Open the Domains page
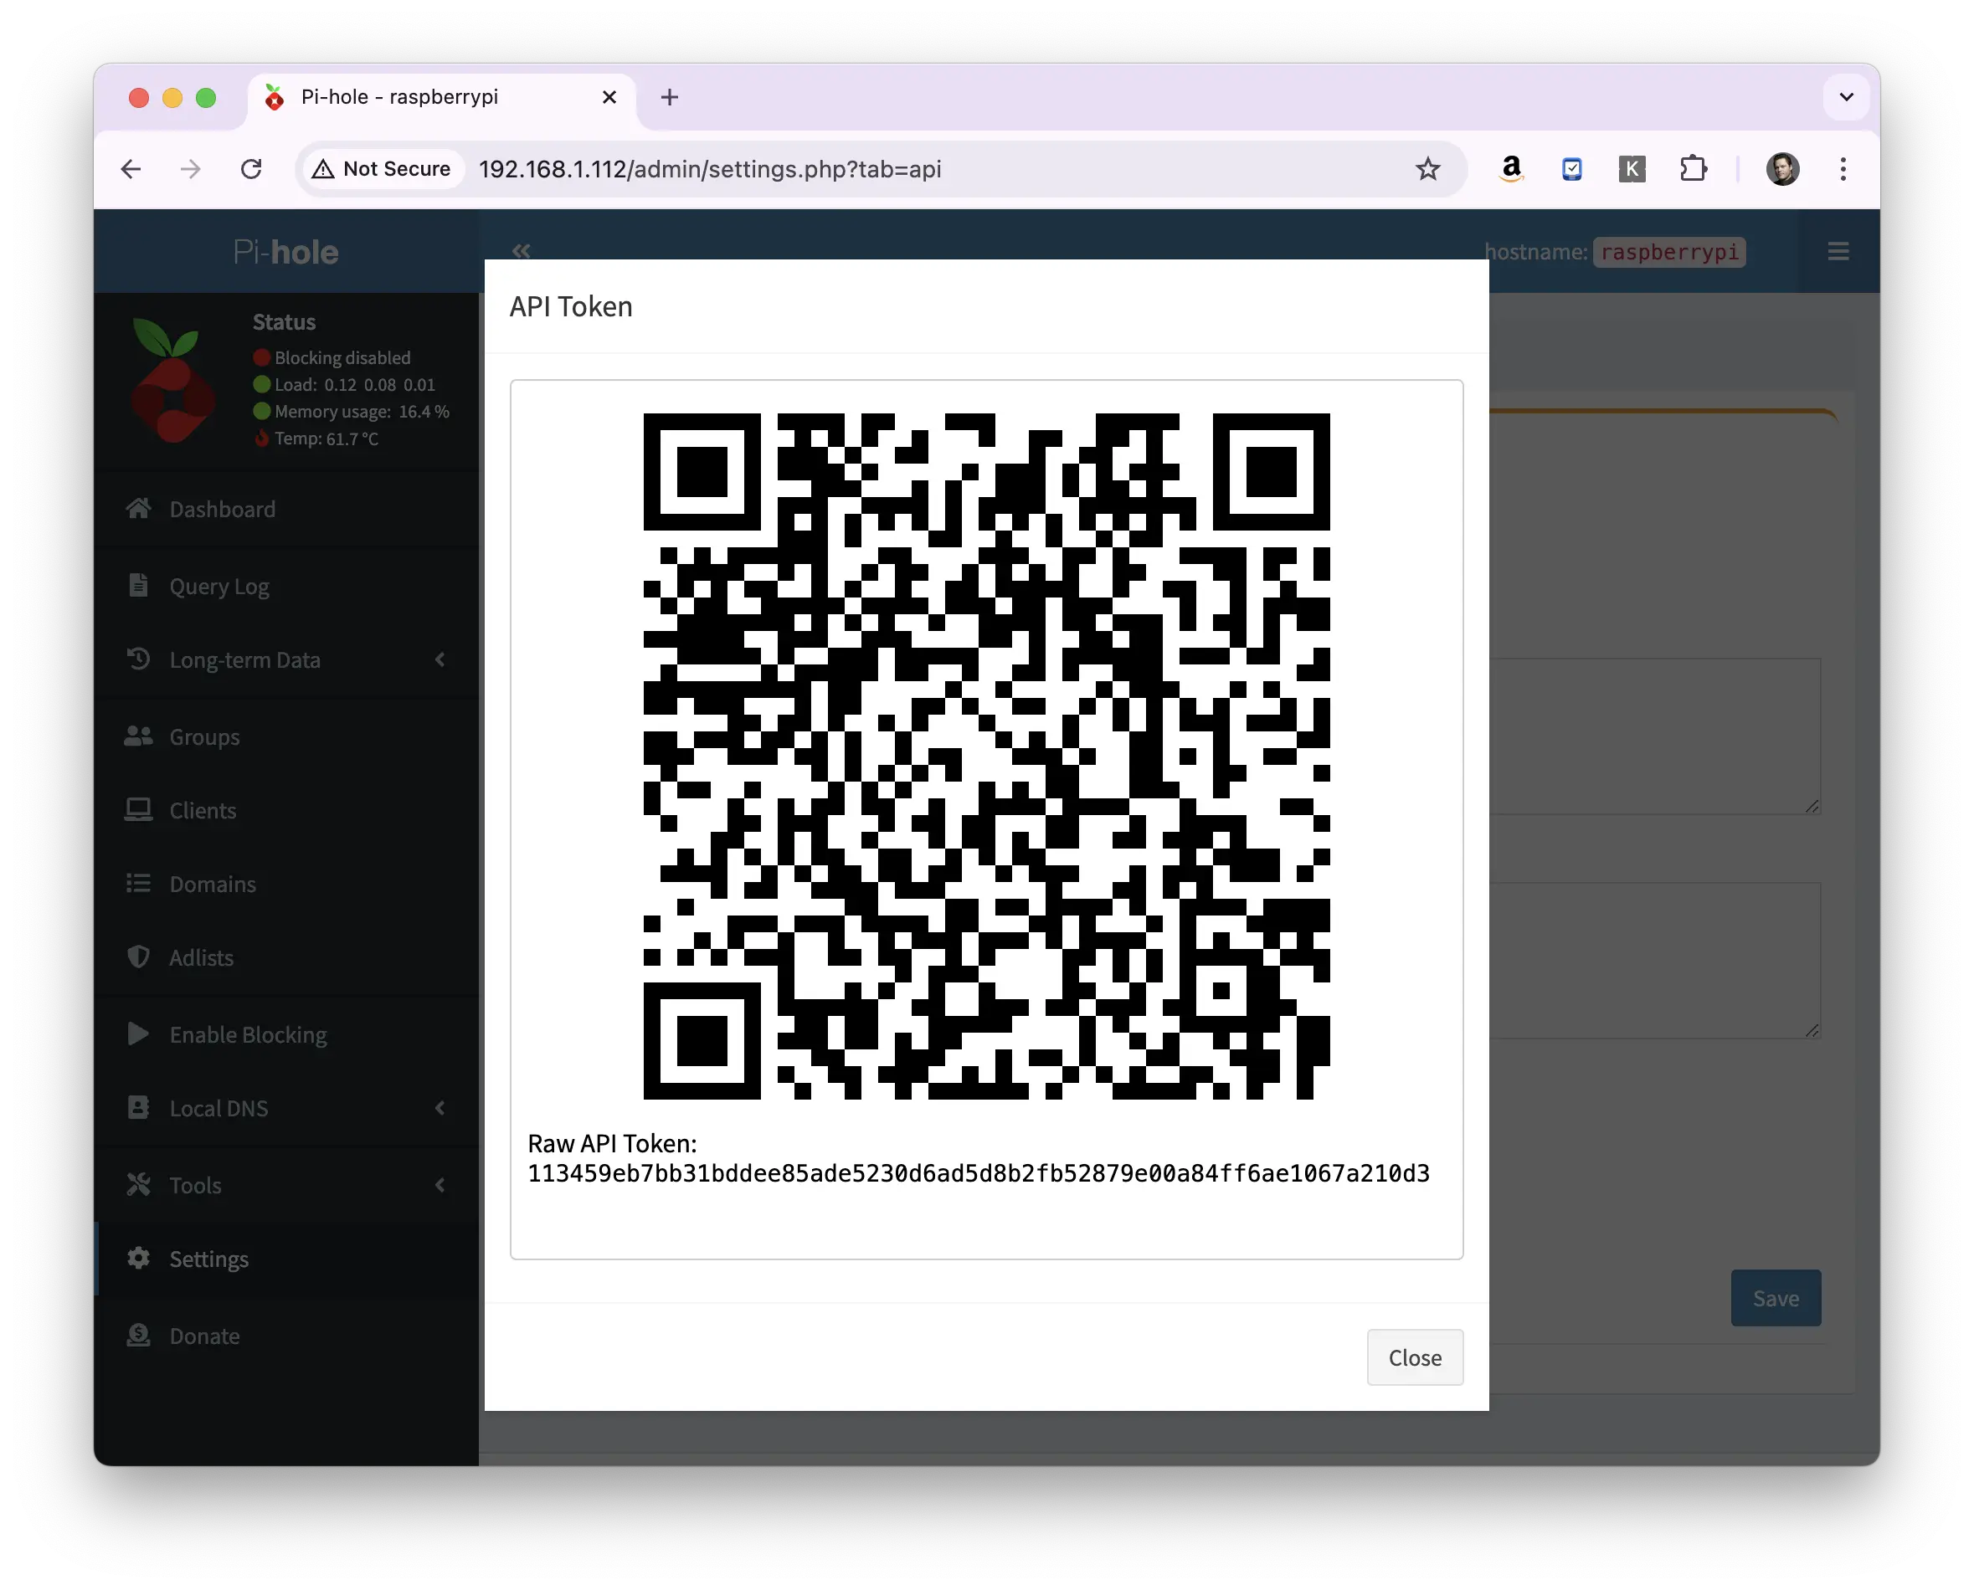1974x1590 pixels. [213, 884]
